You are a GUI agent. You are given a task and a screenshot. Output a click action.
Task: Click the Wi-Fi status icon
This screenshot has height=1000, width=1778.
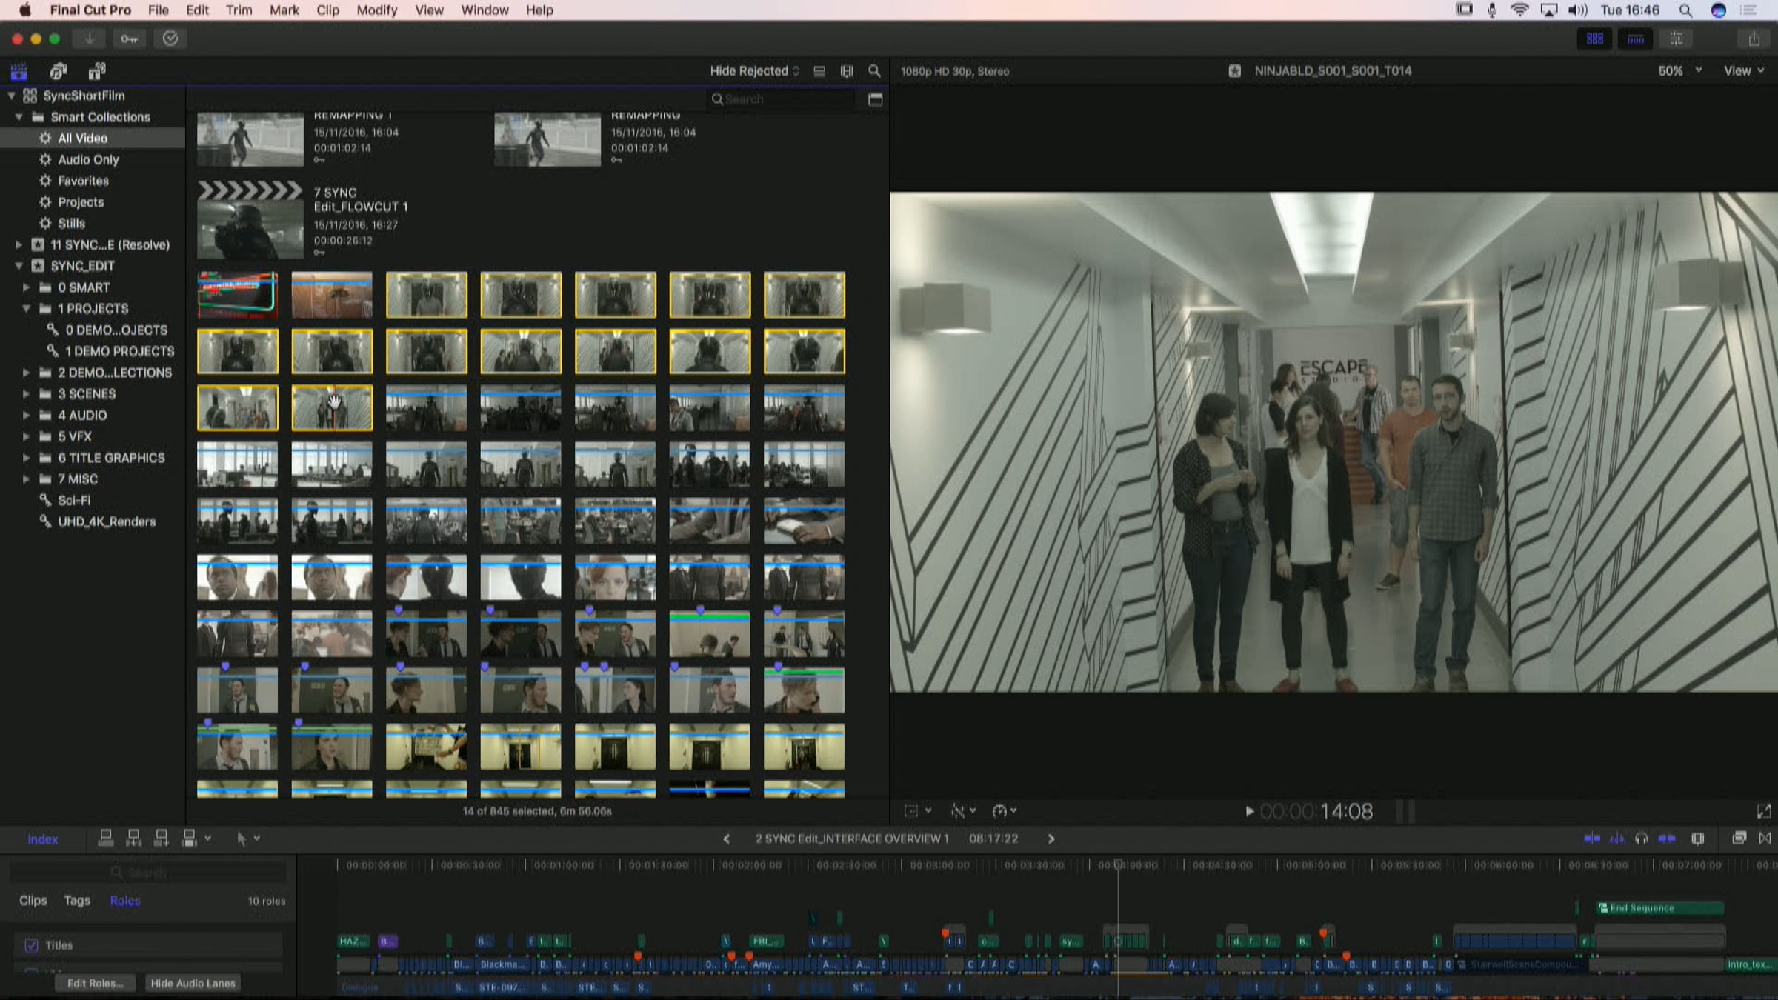[x=1519, y=10]
